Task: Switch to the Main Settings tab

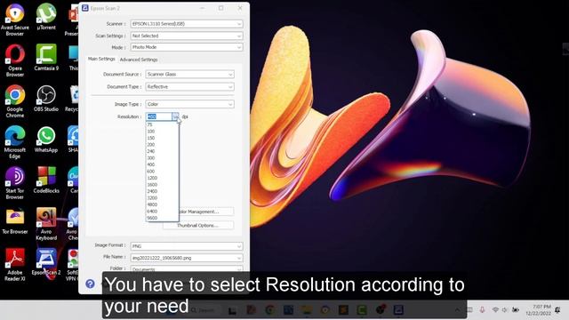Action: [x=101, y=59]
